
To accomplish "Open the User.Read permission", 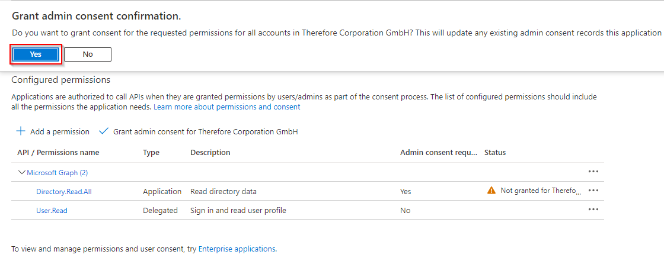I will click(52, 210).
